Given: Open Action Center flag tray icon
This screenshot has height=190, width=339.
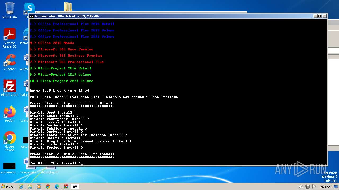Looking at the screenshot, I should coord(314,187).
